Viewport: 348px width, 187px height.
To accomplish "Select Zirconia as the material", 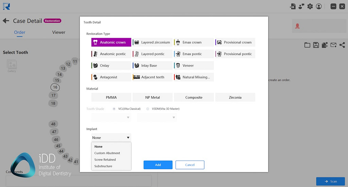I will tap(235, 98).
